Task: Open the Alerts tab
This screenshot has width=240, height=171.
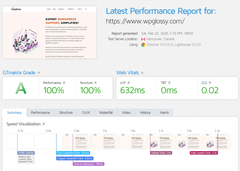Action: (x=164, y=113)
